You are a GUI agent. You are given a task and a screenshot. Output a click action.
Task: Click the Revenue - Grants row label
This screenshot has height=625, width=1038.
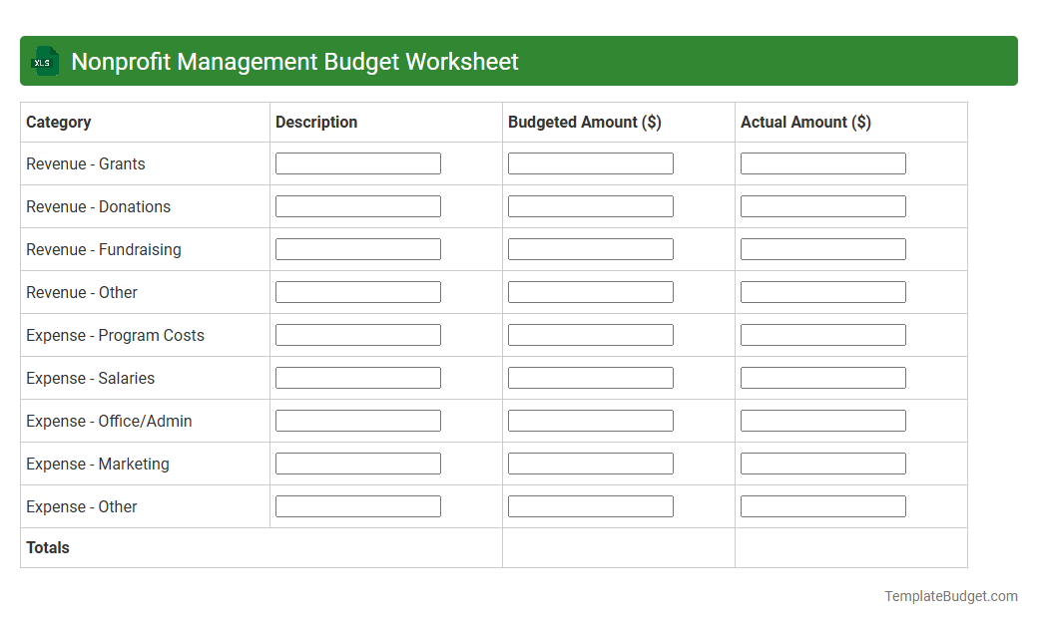point(84,163)
